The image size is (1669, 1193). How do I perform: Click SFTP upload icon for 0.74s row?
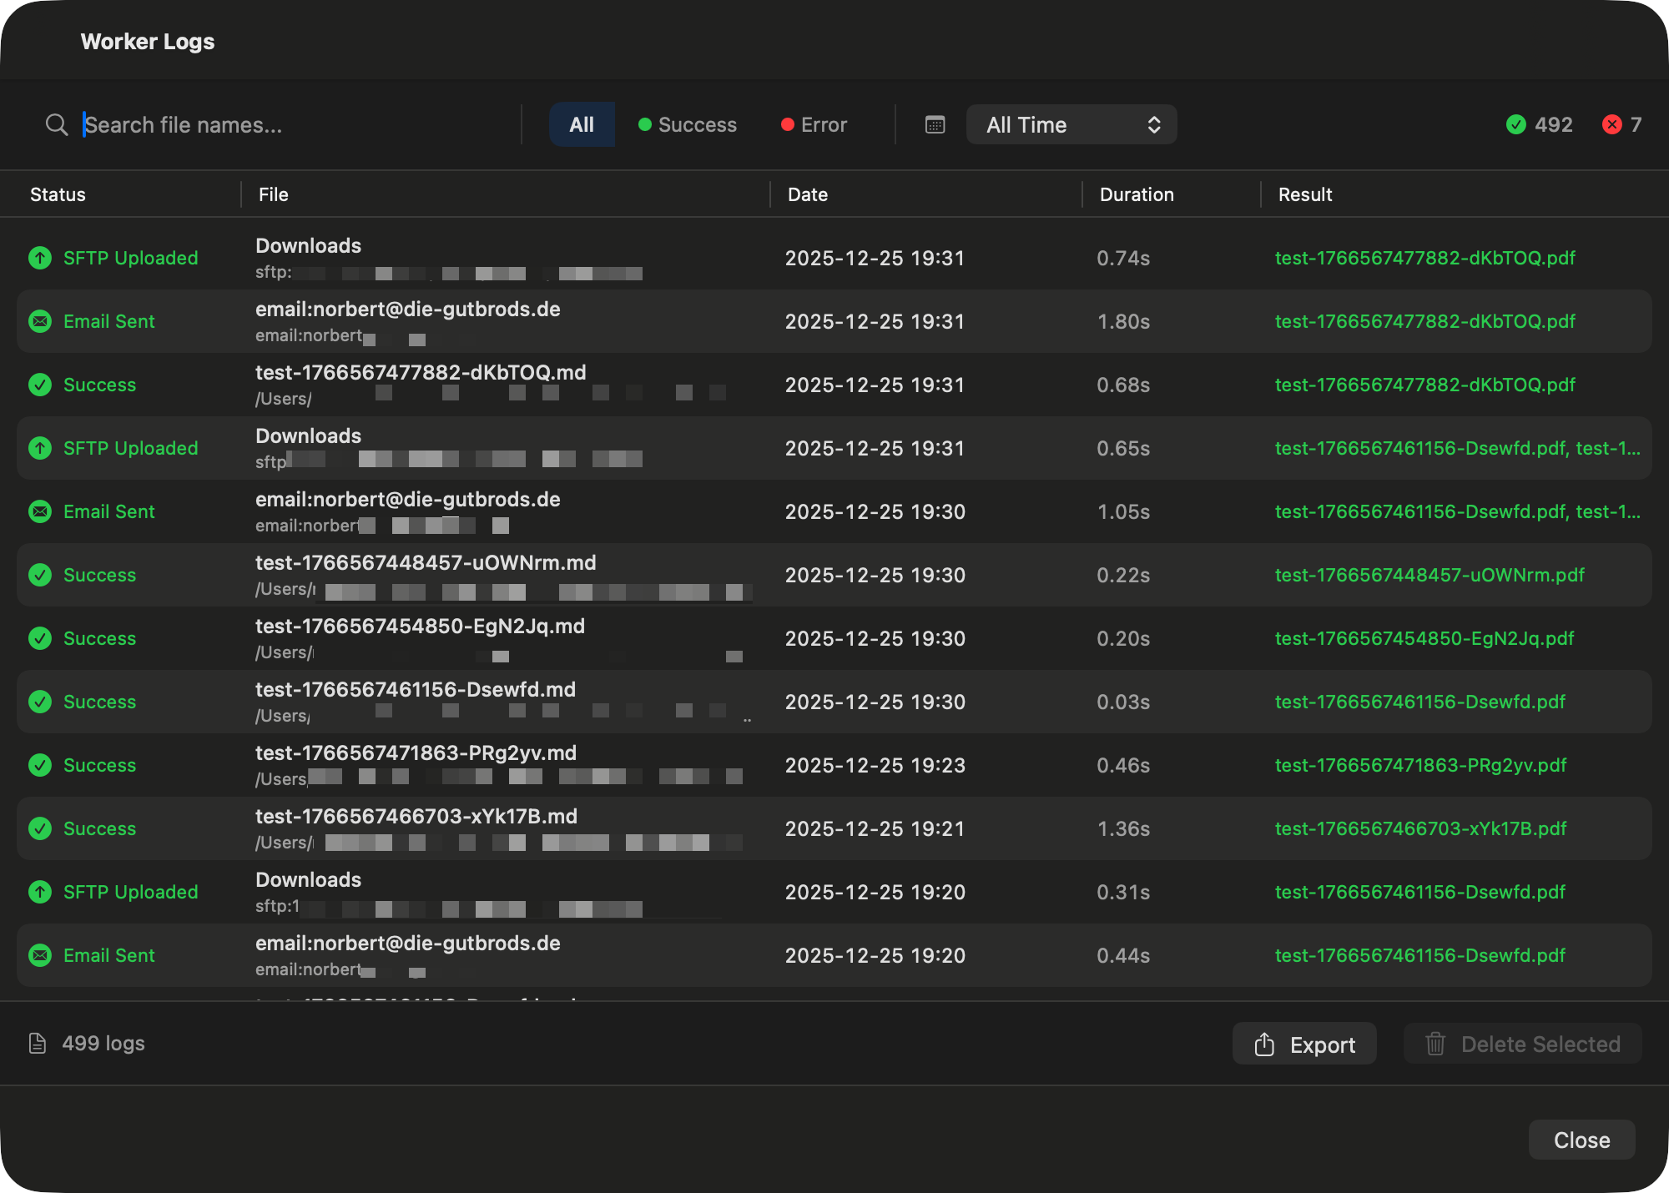[x=40, y=258]
